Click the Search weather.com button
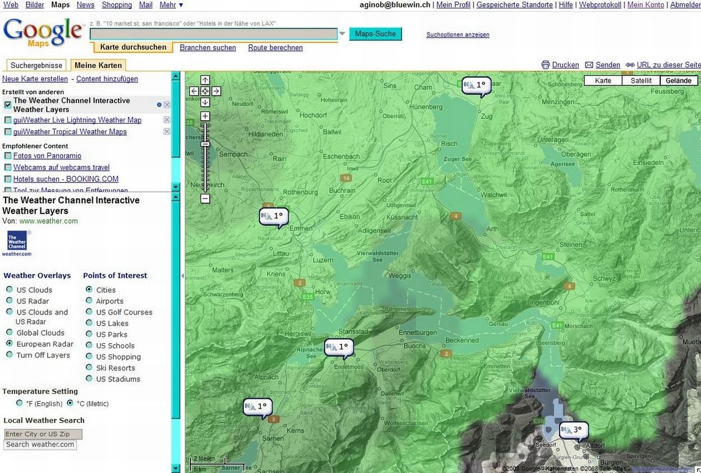Image resolution: width=701 pixels, height=473 pixels. click(40, 445)
